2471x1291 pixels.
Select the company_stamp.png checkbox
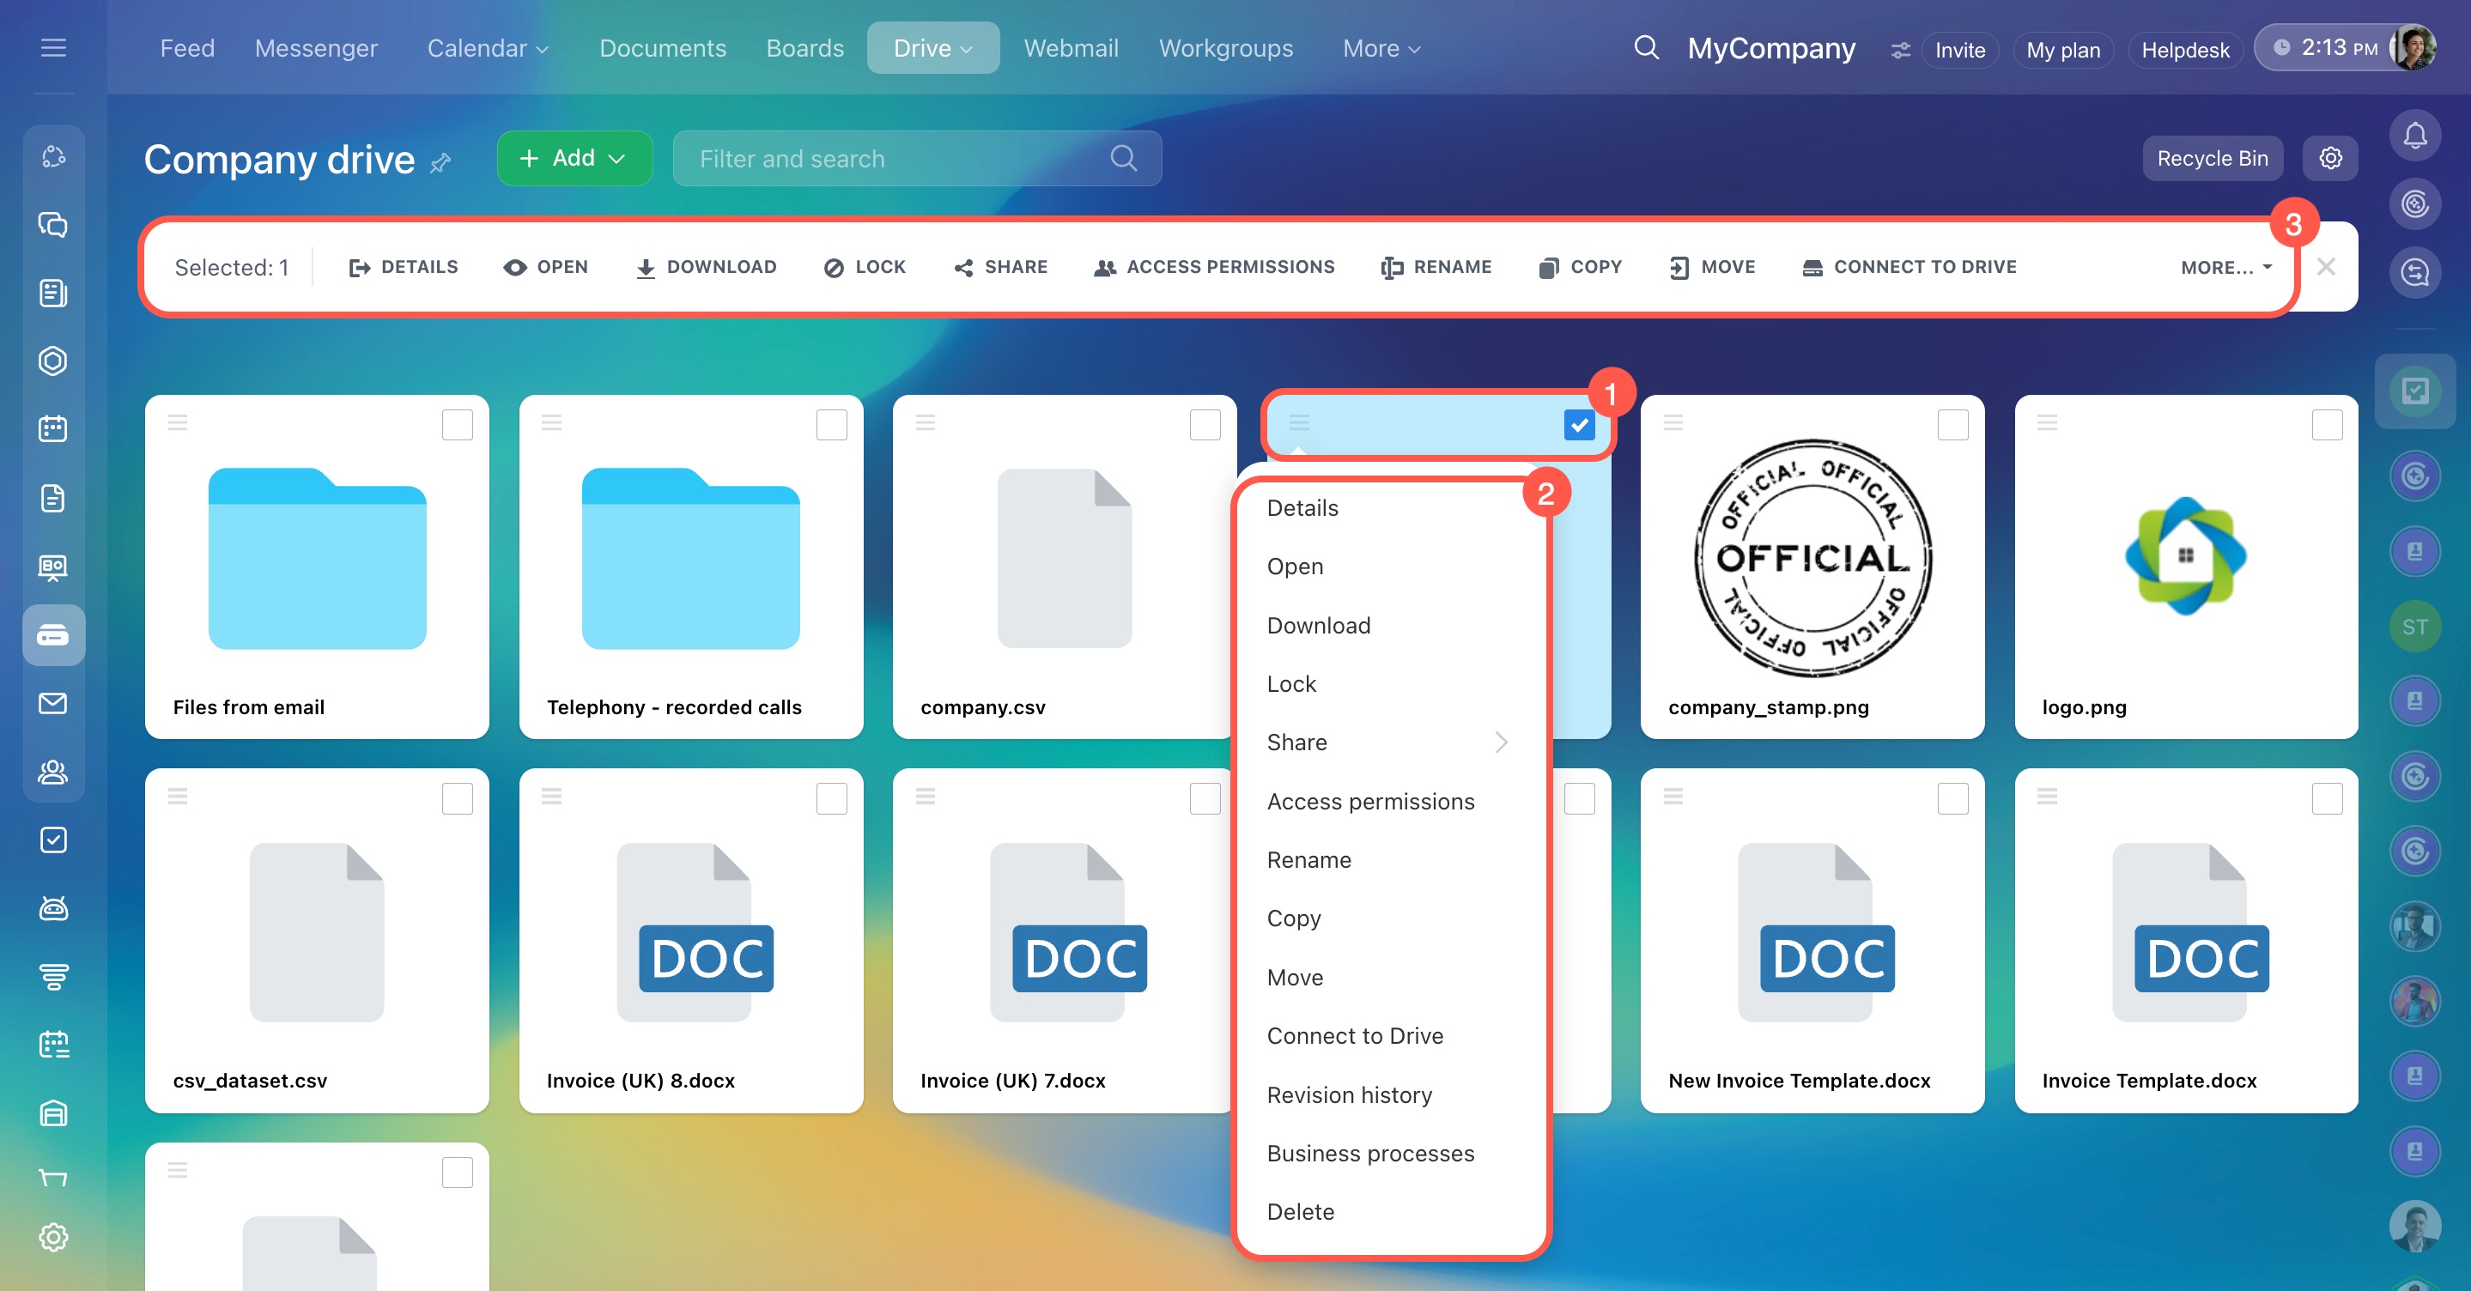(x=1952, y=424)
